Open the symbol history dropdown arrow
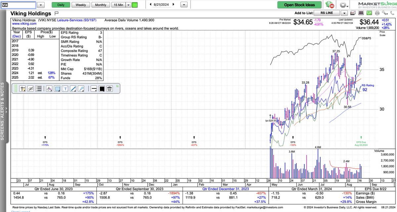Image resolution: width=397 pixels, height=212 pixels. coord(41,5)
